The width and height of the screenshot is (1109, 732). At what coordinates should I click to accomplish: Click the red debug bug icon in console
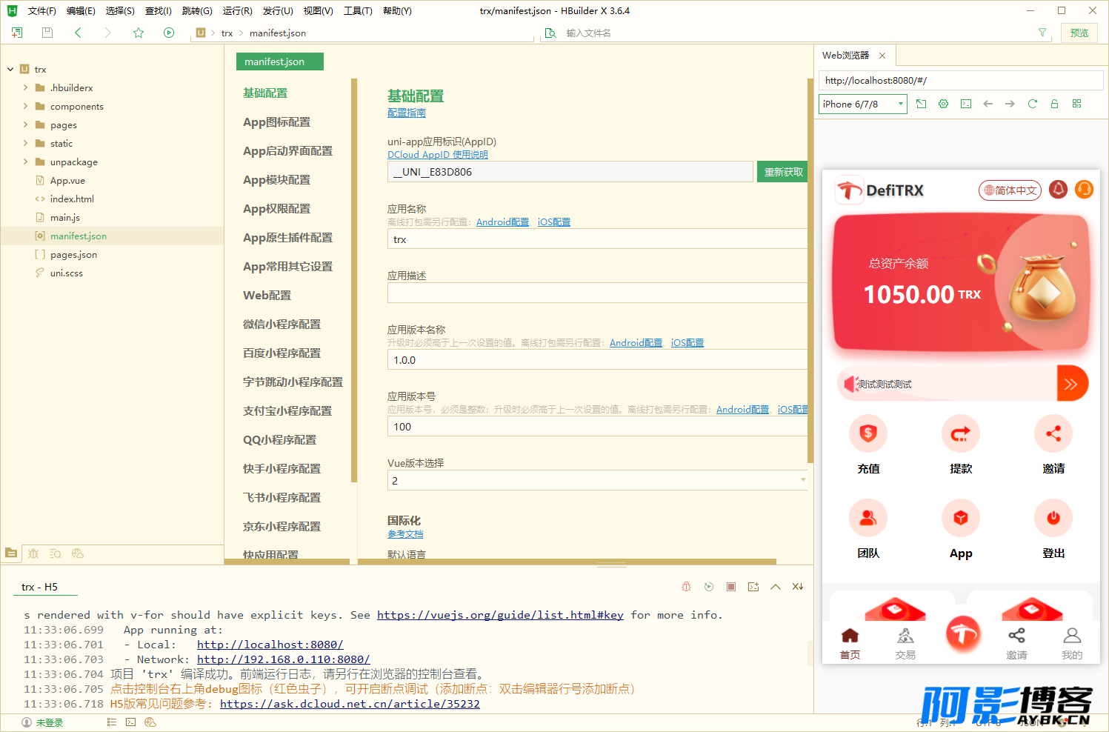[687, 587]
